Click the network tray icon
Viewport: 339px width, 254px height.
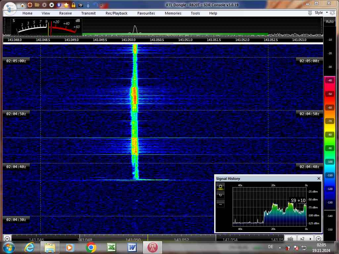pos(304,247)
